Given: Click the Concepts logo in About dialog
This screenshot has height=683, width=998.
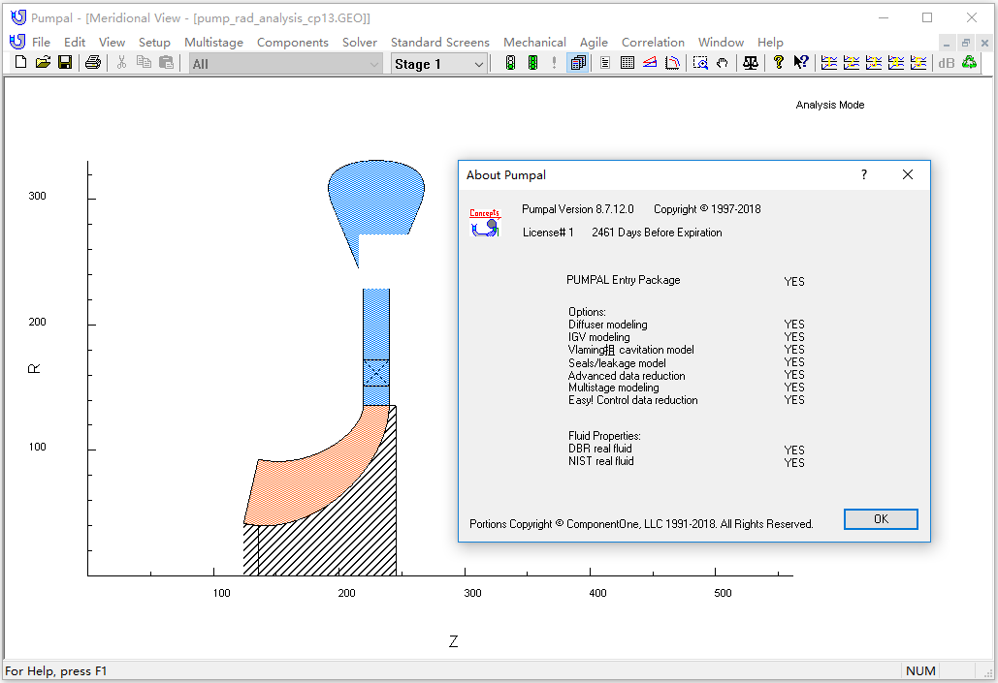Looking at the screenshot, I should coord(485,223).
